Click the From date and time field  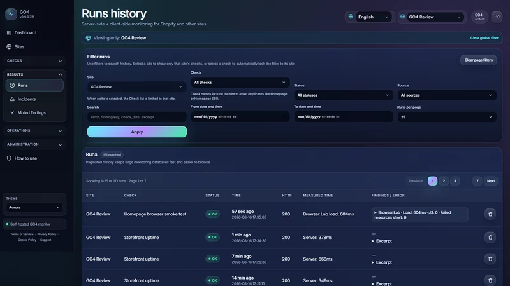[x=240, y=117]
